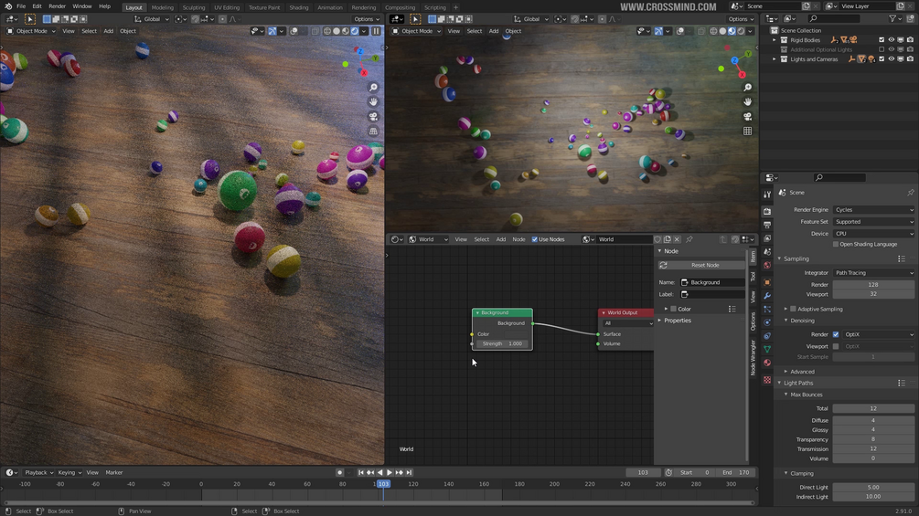The width and height of the screenshot is (919, 516).
Task: Toggle camera view icon in right viewport
Action: 747,116
